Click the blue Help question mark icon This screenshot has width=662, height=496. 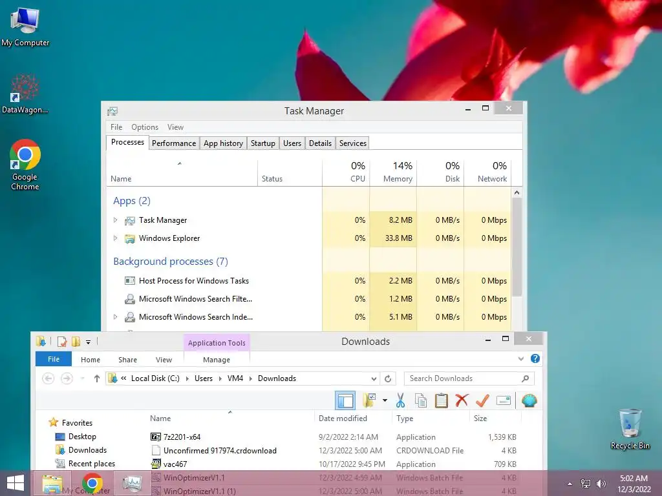535,358
